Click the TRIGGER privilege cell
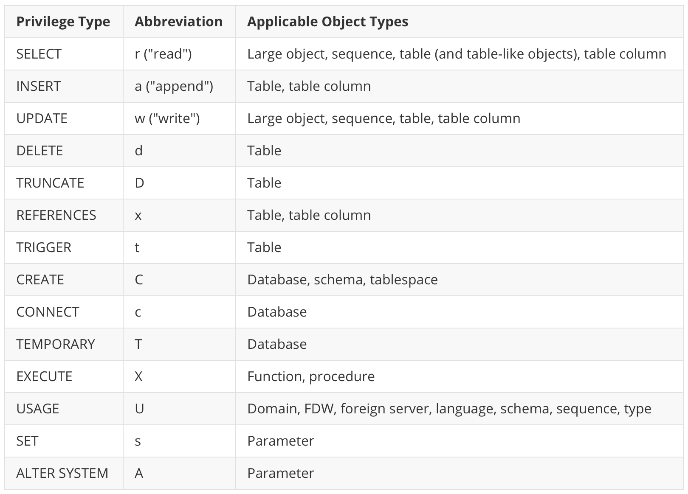Image resolution: width=688 pixels, height=494 pixels. (x=44, y=247)
